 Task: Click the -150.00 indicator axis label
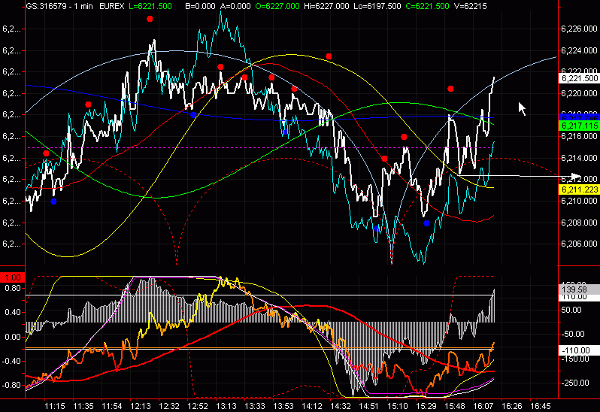point(575,359)
